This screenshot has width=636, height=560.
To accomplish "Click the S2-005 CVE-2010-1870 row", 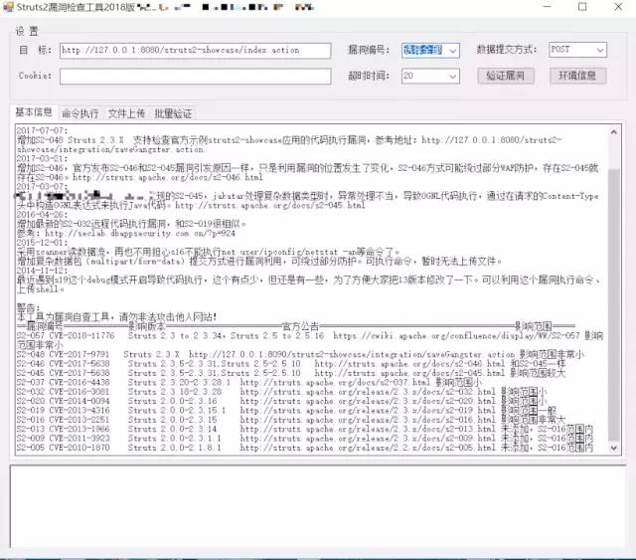I will tap(305, 448).
